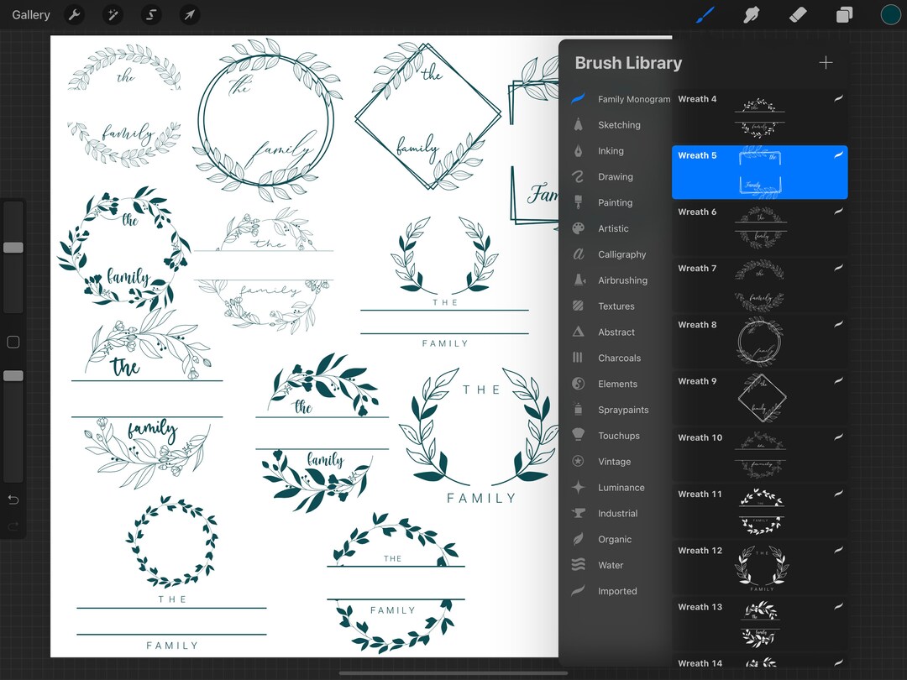
Task: Select the Eraser tool
Action: coord(798,14)
